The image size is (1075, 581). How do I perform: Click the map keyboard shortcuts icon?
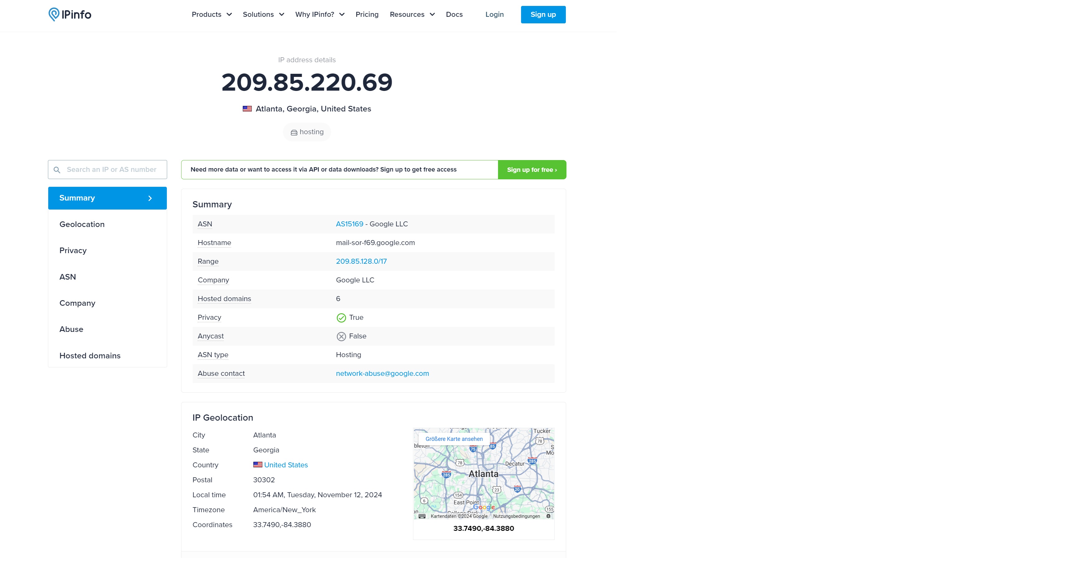(422, 516)
